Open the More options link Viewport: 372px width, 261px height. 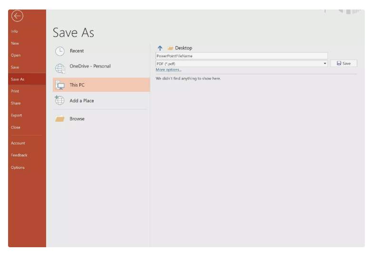[x=168, y=70]
